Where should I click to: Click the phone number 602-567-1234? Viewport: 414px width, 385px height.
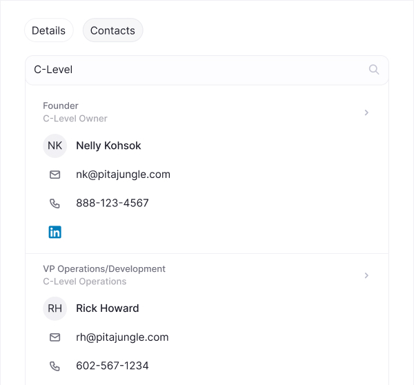coord(112,366)
